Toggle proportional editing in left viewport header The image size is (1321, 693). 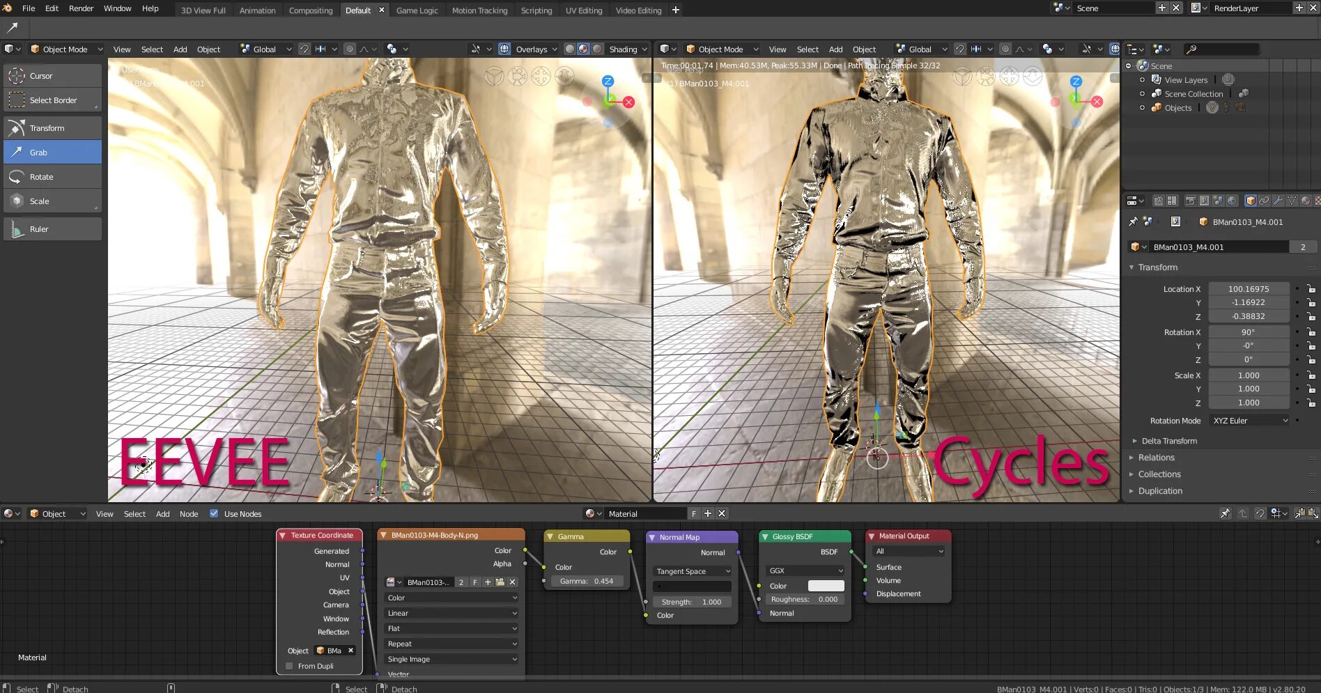point(350,49)
